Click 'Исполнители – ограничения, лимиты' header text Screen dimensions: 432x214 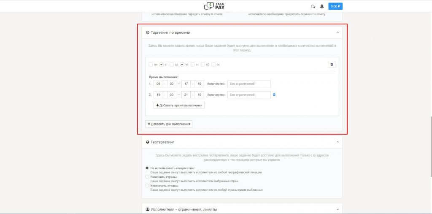tap(184, 210)
